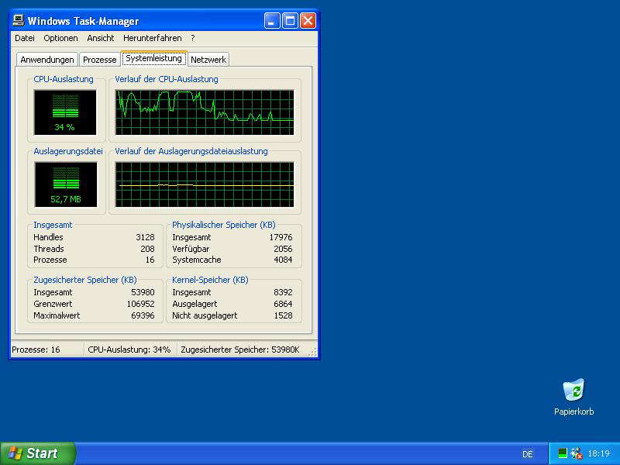
Task: Open Windows Messenger from the system tray
Action: (x=576, y=453)
